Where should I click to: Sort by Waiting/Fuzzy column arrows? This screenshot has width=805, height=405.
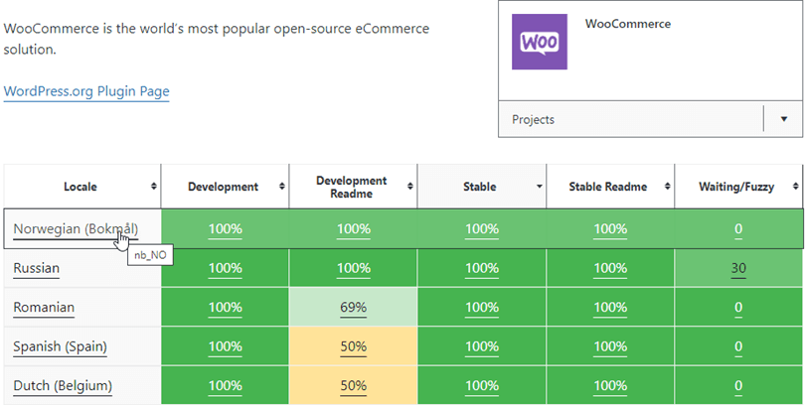[x=796, y=187]
